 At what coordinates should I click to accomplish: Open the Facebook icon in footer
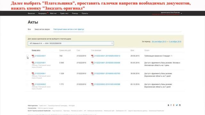(171, 105)
